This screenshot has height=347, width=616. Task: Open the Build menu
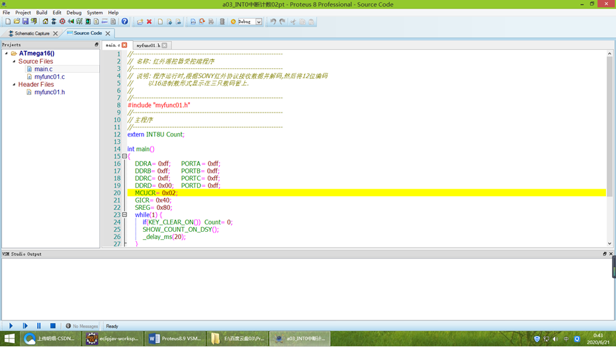pyautogui.click(x=42, y=13)
